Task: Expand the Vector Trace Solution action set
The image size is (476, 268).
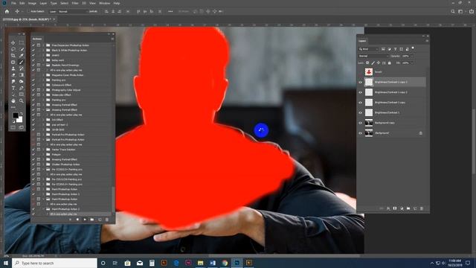Action: pos(44,150)
